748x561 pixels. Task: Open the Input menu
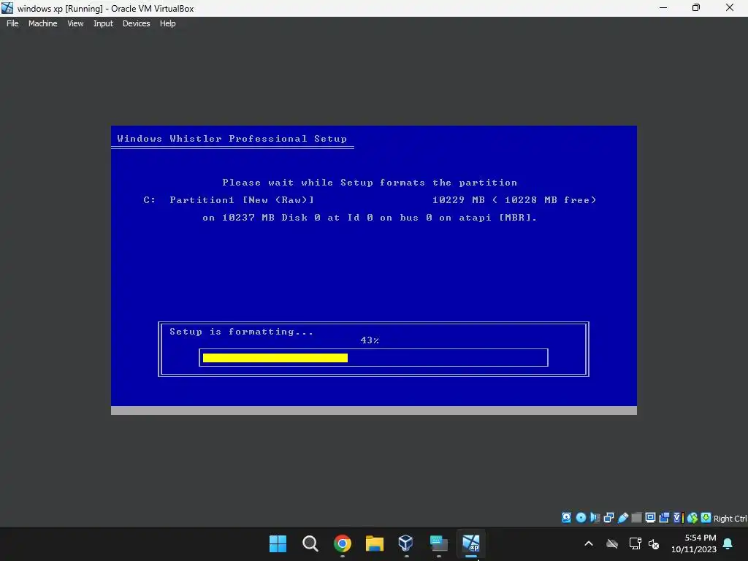click(x=103, y=23)
